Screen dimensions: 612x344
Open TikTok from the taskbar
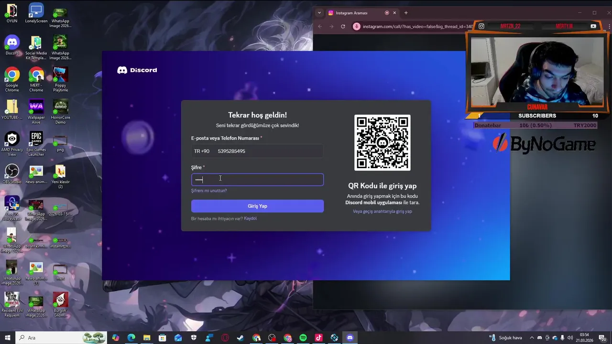coord(318,338)
